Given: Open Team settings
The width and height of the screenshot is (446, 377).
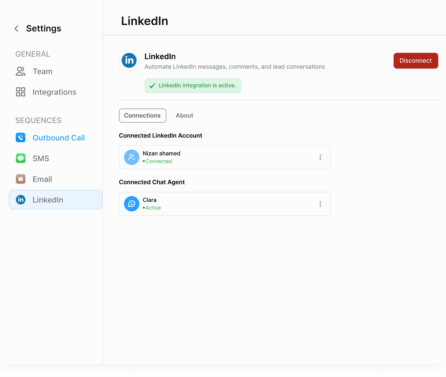Looking at the screenshot, I should click(42, 71).
